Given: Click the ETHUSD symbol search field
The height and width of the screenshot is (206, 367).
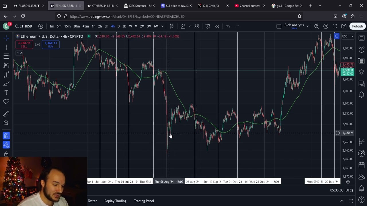Looking at the screenshot, I should click(x=24, y=26).
